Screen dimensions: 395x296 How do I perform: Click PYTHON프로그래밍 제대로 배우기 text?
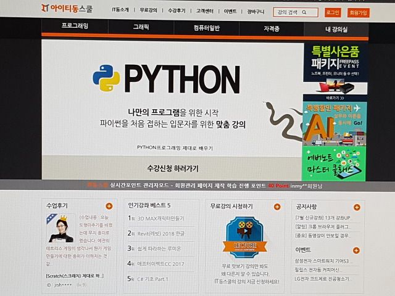point(175,148)
